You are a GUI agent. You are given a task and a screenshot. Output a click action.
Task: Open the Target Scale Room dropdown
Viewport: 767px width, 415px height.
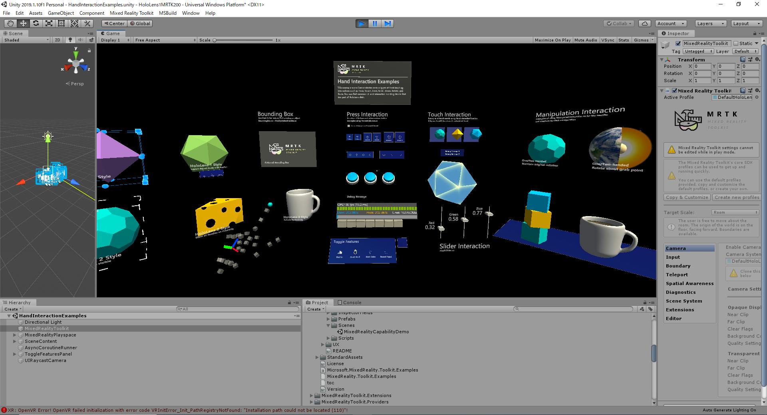coord(735,212)
